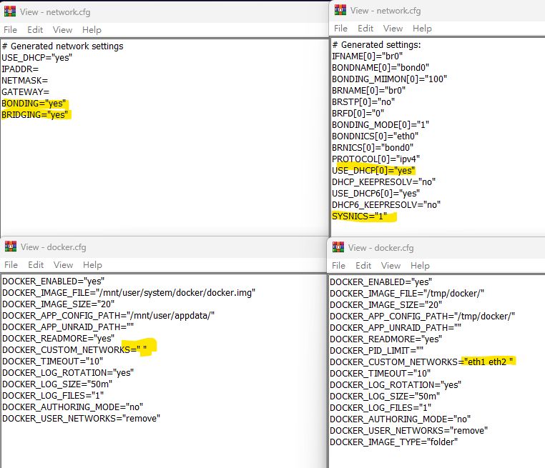
Task: Open Edit menu in top-right network.cfg window
Action: point(365,29)
